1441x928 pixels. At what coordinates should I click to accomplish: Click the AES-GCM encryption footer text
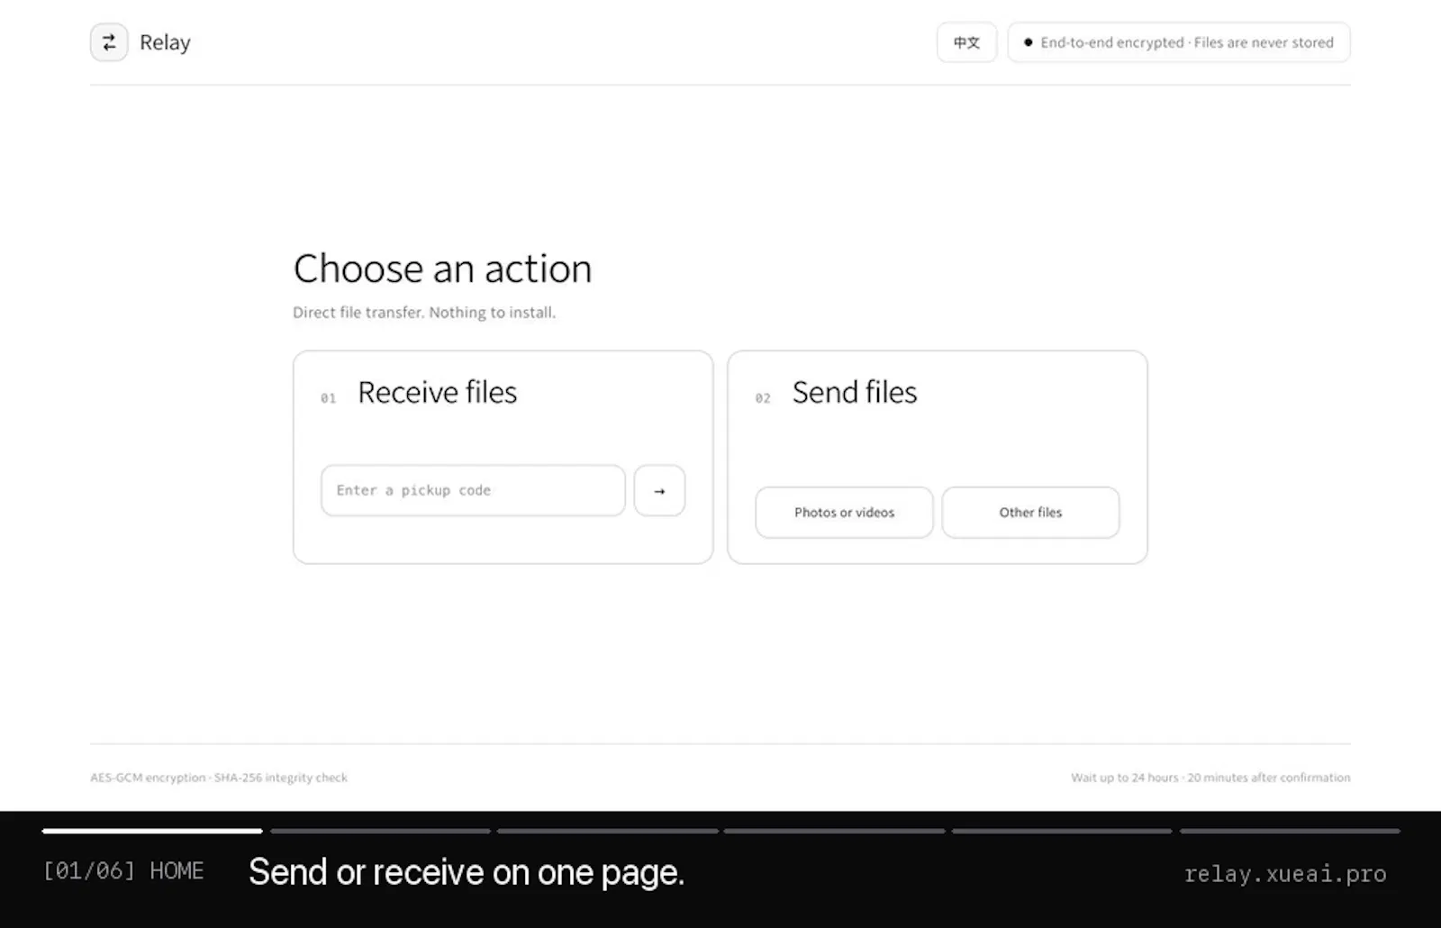(219, 778)
